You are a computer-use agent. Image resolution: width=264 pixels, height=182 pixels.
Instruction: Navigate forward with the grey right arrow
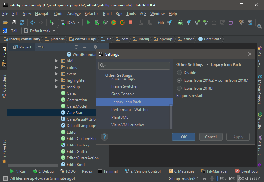[41, 22]
